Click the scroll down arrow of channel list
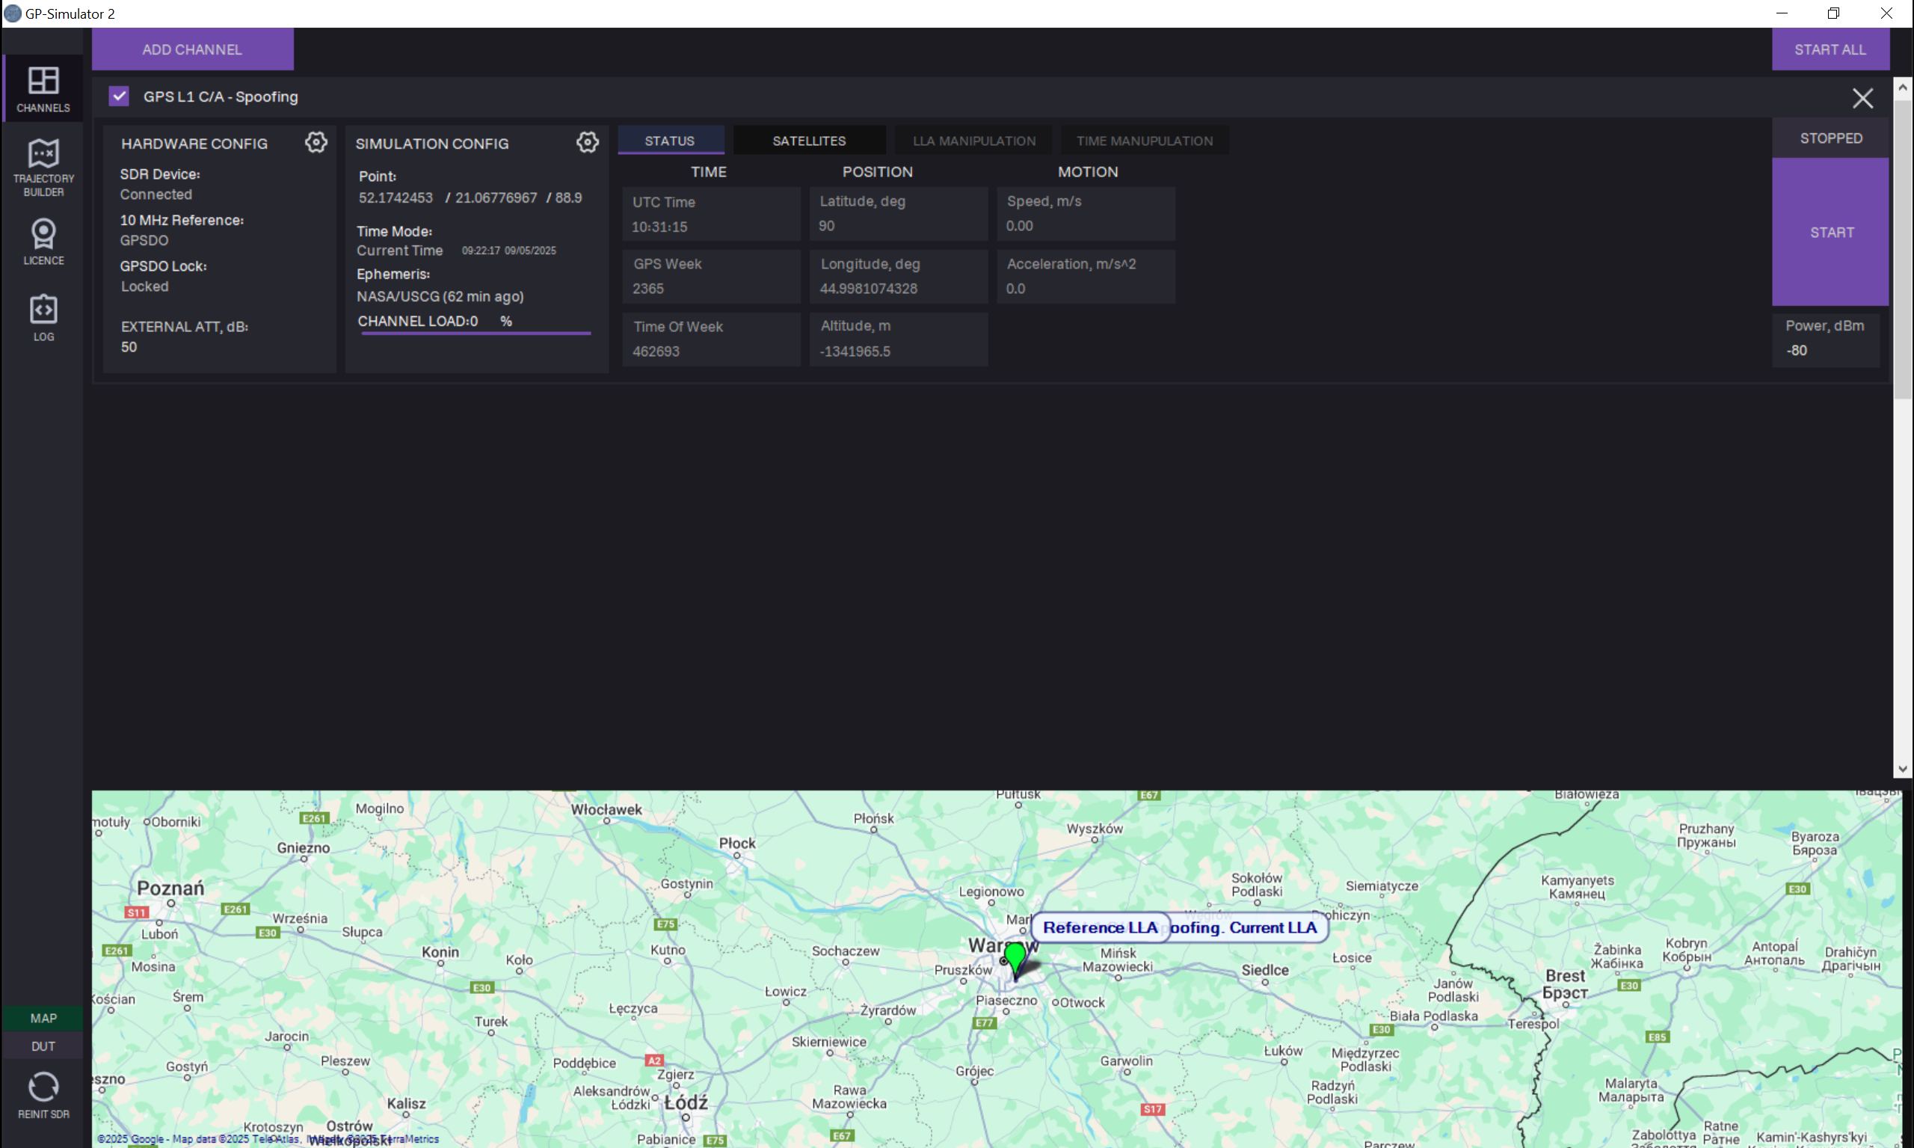The height and width of the screenshot is (1148, 1914). [1902, 769]
